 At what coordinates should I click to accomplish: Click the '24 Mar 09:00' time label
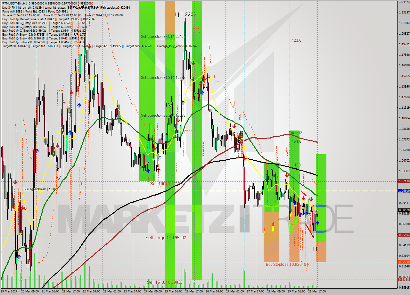pyautogui.click(x=153, y=291)
